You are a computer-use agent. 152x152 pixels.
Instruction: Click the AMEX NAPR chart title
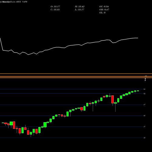[22, 2]
